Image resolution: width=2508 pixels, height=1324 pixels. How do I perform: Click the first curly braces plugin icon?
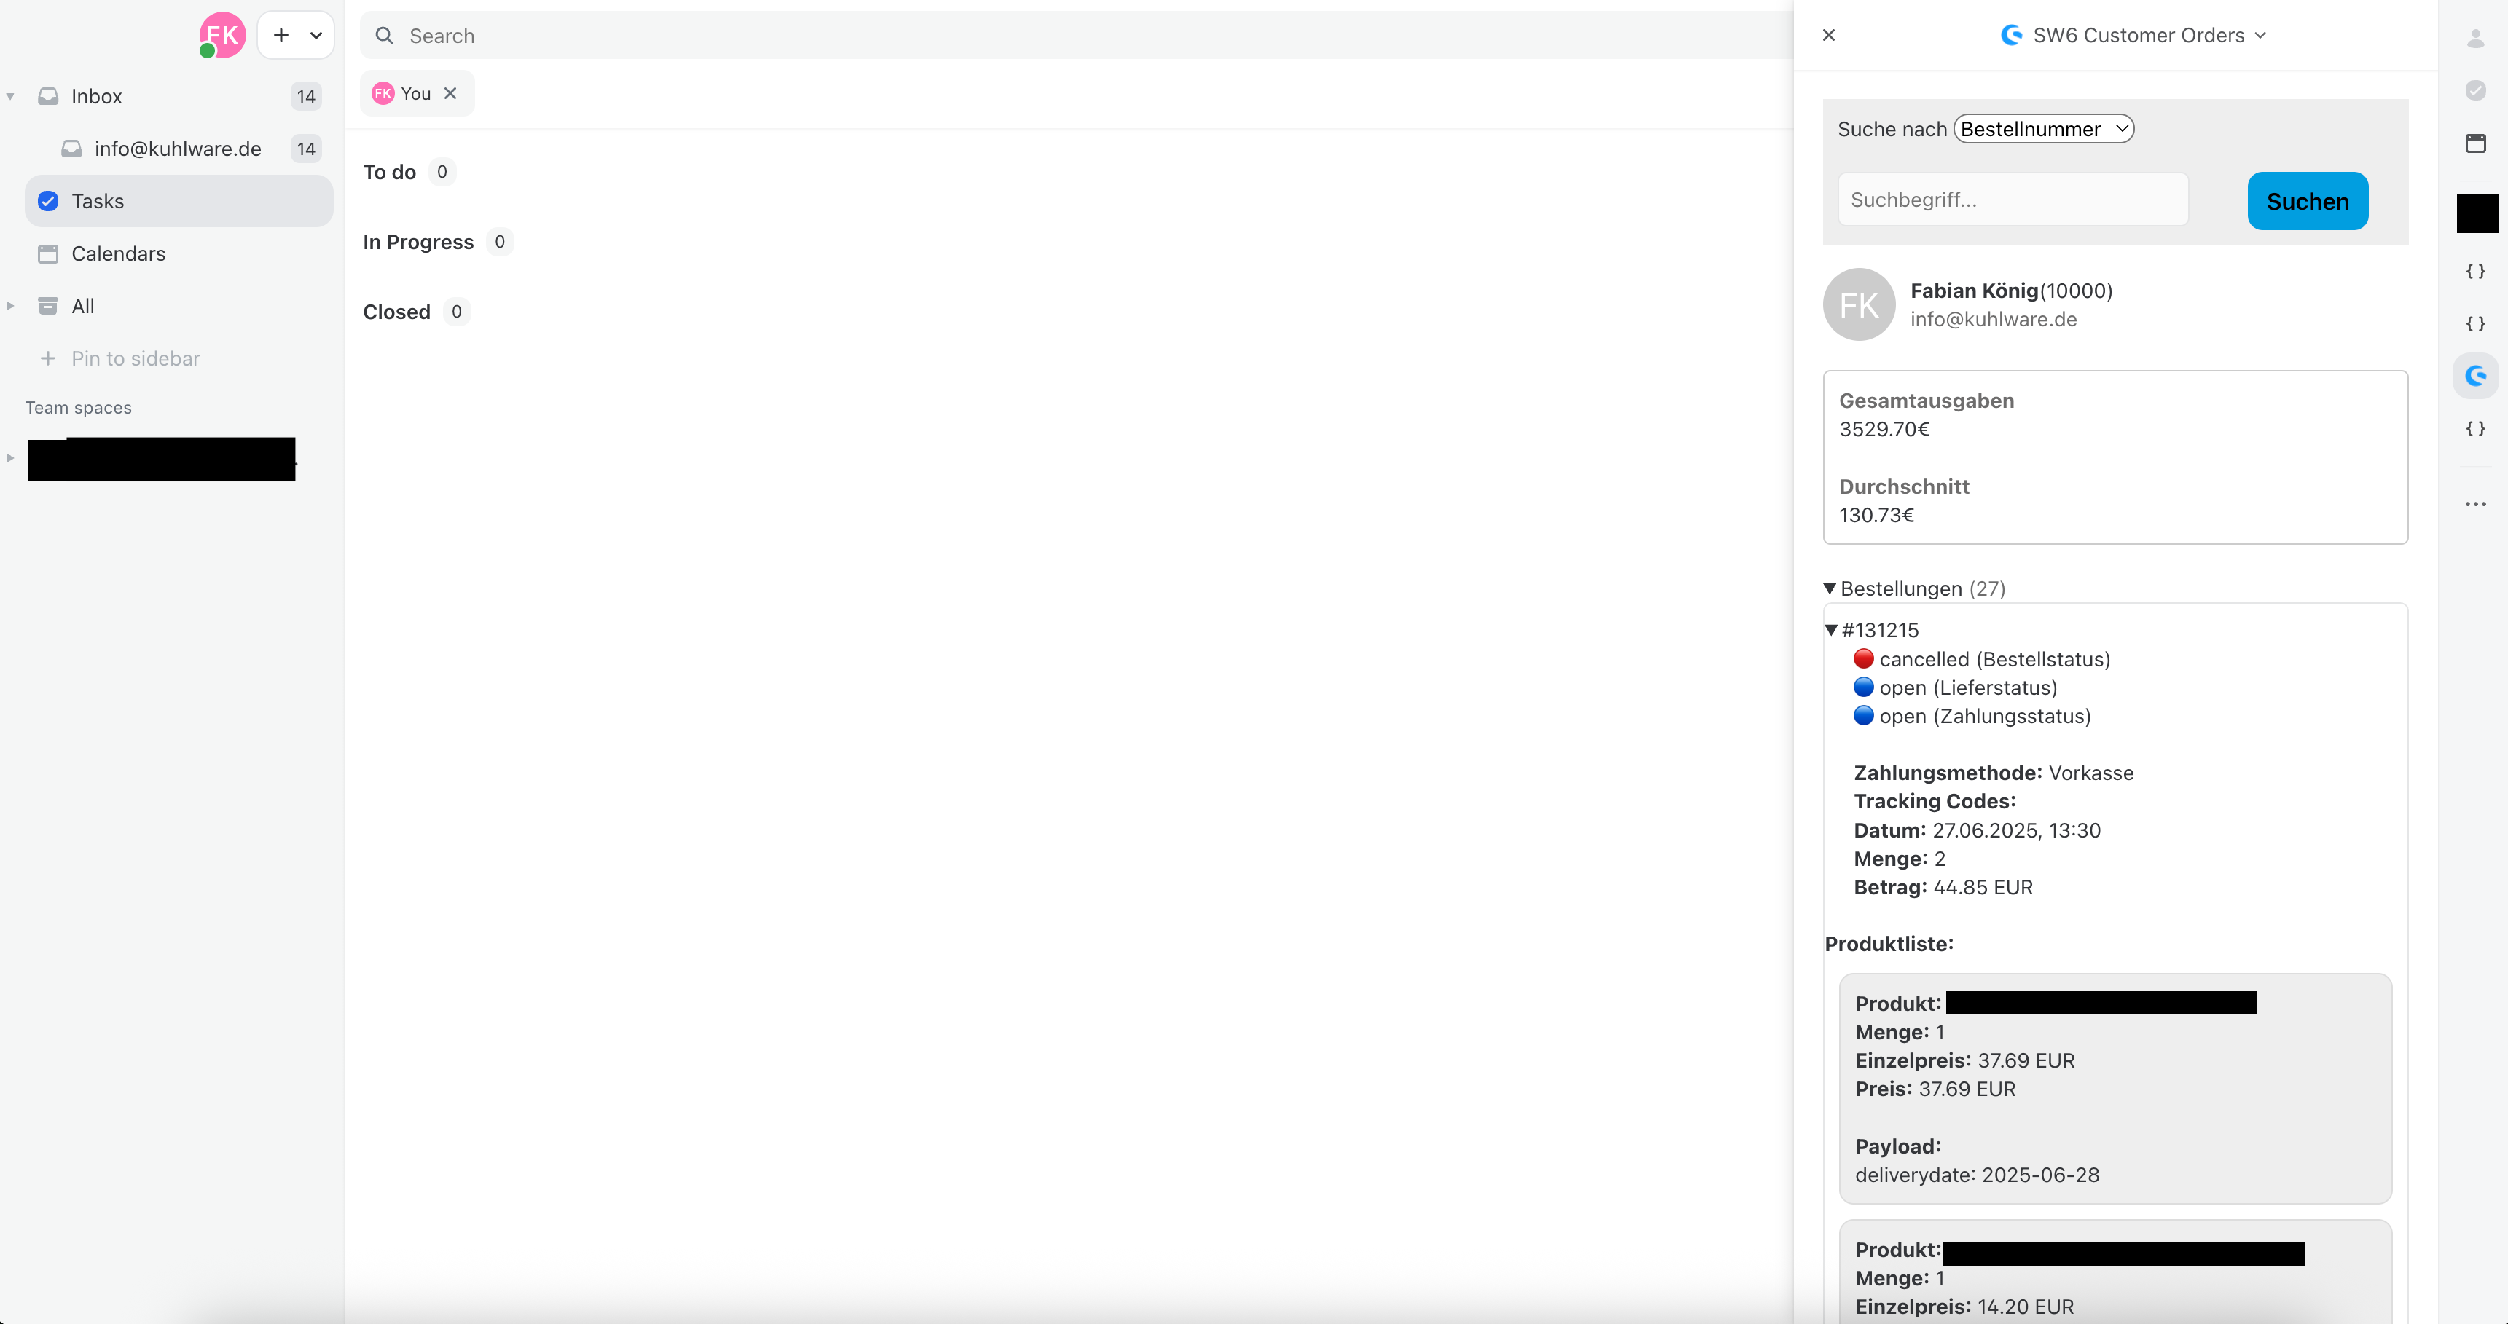pyautogui.click(x=2476, y=272)
